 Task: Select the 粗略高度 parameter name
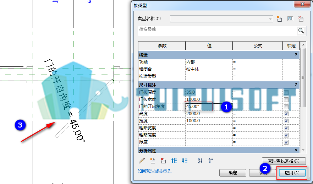[148, 135]
